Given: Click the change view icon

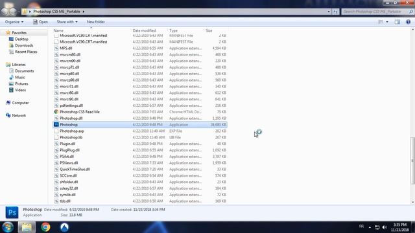Looking at the screenshot, I should tap(381, 22).
